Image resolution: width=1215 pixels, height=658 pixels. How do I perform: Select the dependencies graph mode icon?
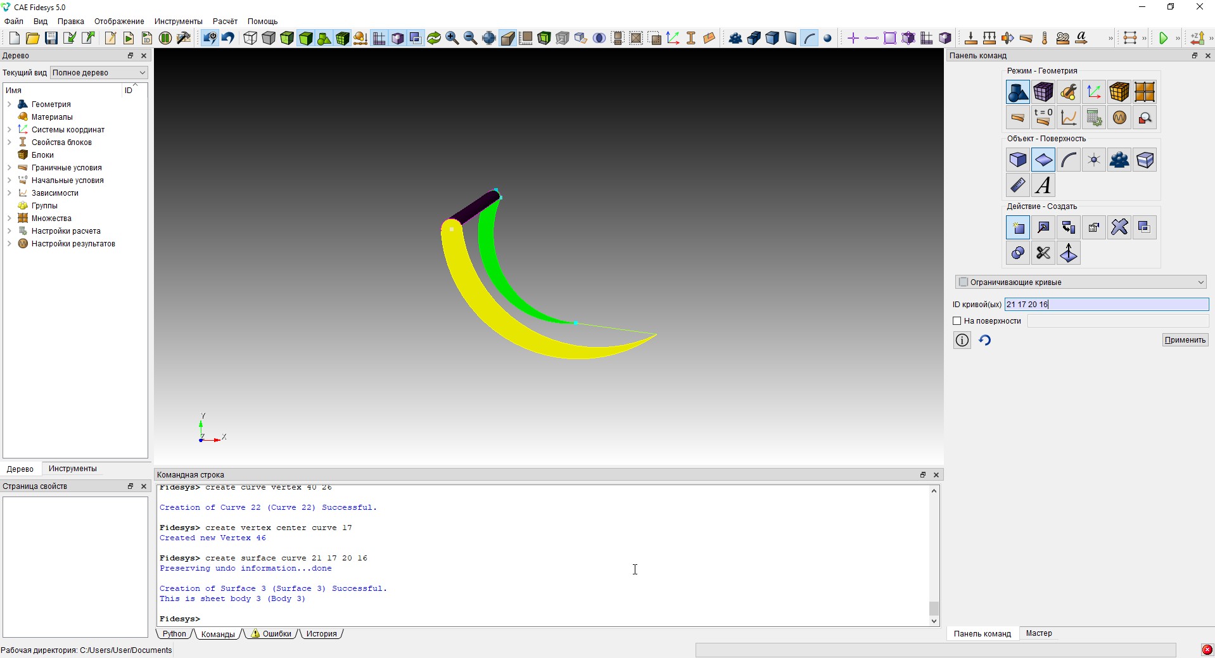1069,118
